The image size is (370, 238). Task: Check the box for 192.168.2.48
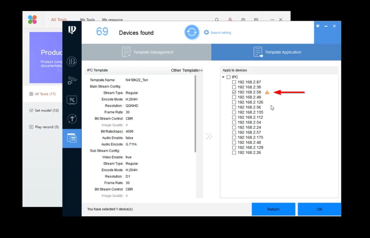pyautogui.click(x=234, y=143)
